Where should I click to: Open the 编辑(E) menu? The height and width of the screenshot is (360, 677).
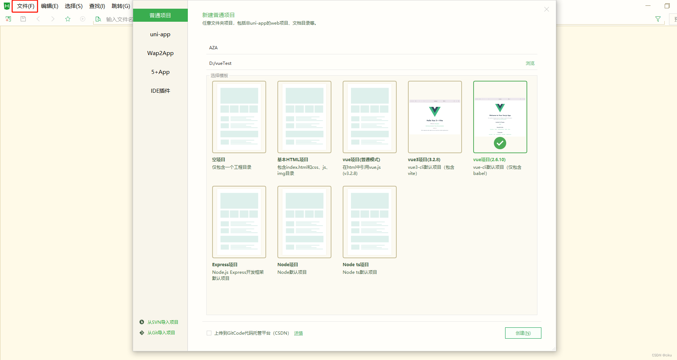tap(50, 6)
